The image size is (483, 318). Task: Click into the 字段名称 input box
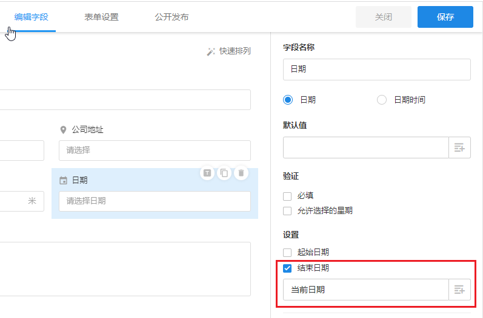point(376,70)
